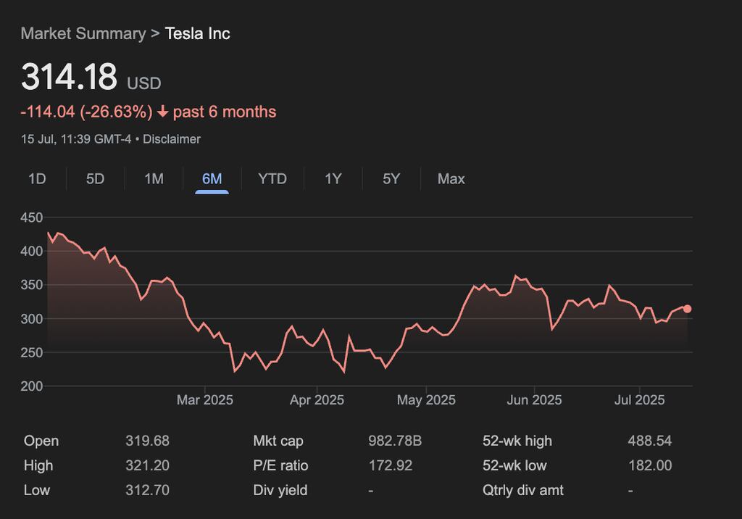Click the 52-wk high value 488.54
The image size is (742, 519).
click(650, 441)
